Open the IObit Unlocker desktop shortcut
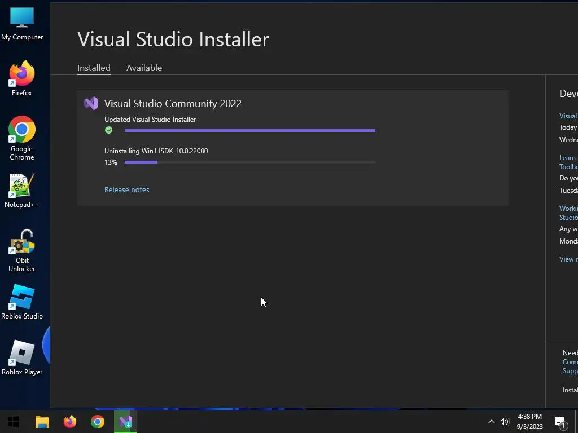This screenshot has height=433, width=578. click(22, 251)
